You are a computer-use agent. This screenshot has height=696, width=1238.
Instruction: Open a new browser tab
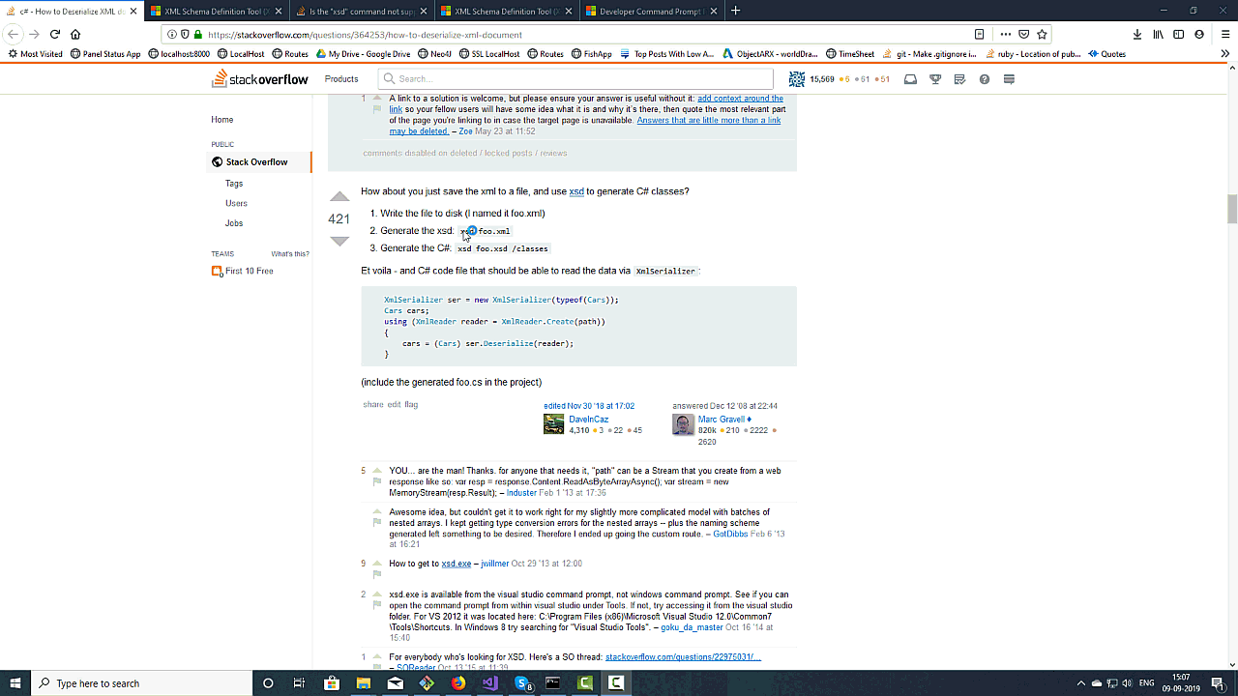click(735, 11)
